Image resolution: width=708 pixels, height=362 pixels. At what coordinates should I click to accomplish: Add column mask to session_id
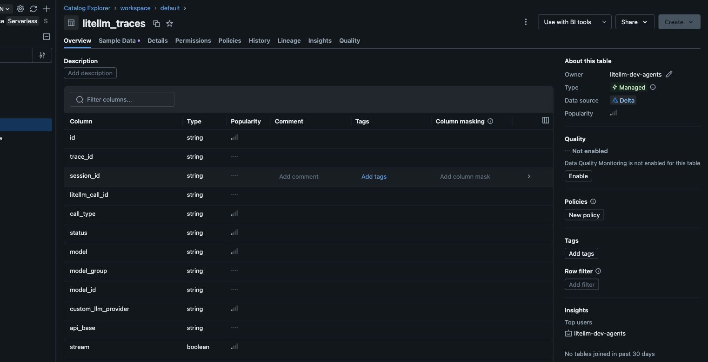pos(465,176)
